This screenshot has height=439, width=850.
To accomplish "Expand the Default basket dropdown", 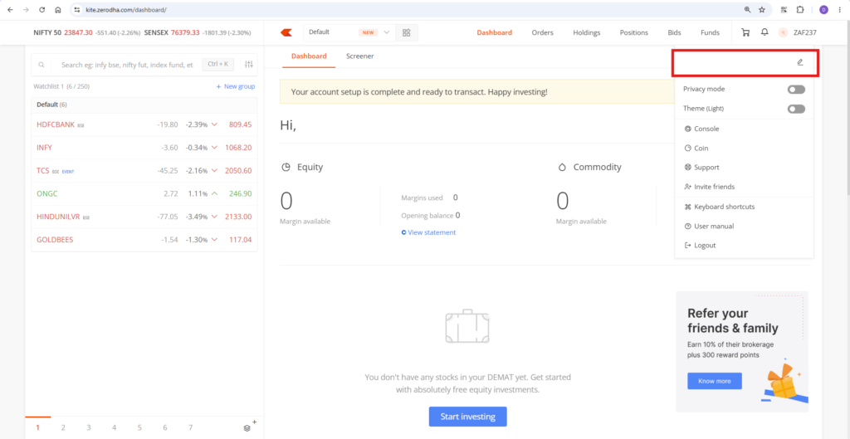I will point(387,32).
